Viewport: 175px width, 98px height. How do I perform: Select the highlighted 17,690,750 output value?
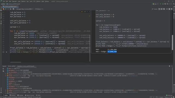tap(112, 51)
